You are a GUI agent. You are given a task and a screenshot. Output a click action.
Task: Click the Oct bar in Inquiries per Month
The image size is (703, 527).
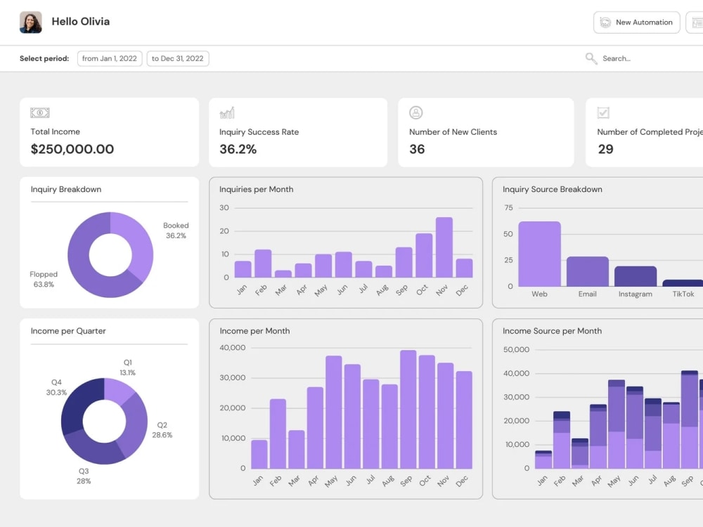[x=424, y=256]
